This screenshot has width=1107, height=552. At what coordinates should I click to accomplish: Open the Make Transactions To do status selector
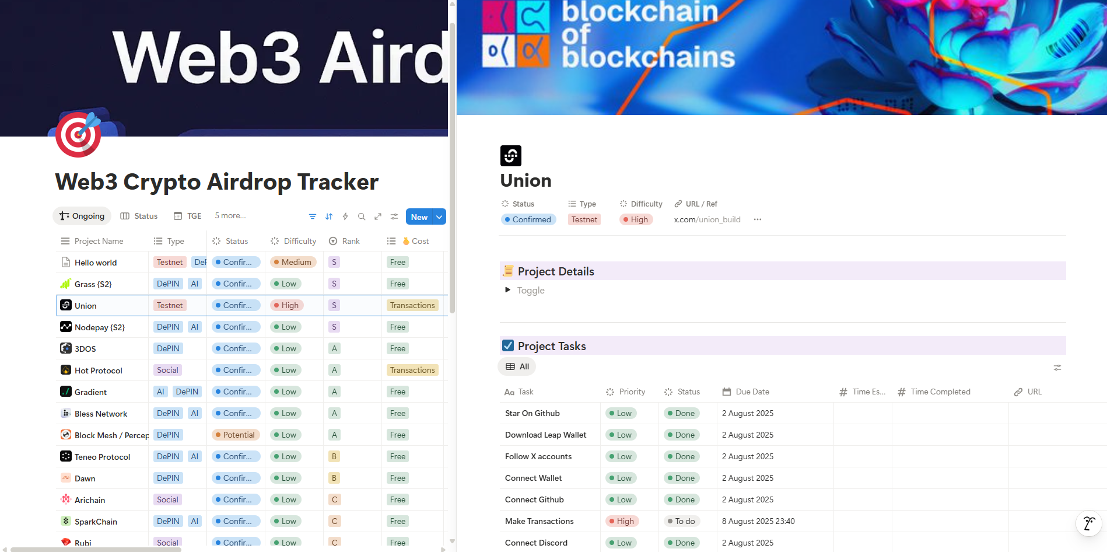click(x=682, y=521)
